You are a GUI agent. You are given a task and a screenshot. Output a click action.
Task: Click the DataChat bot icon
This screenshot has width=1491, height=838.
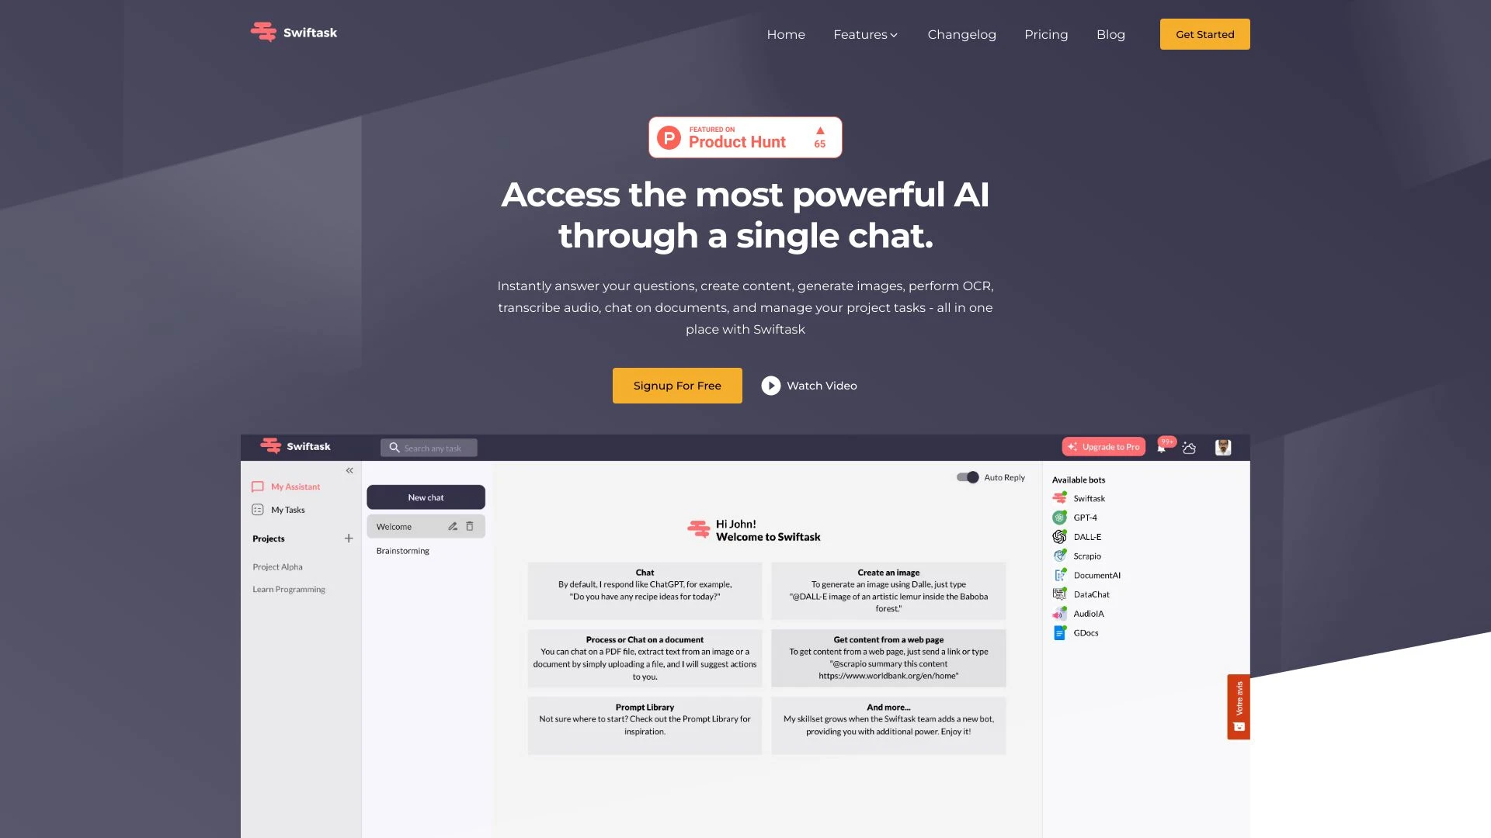click(x=1059, y=594)
